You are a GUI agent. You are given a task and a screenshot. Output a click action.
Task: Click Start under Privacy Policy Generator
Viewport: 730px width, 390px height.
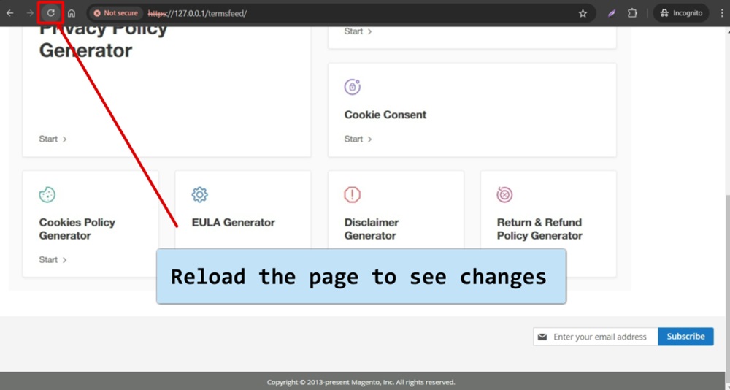(x=53, y=139)
